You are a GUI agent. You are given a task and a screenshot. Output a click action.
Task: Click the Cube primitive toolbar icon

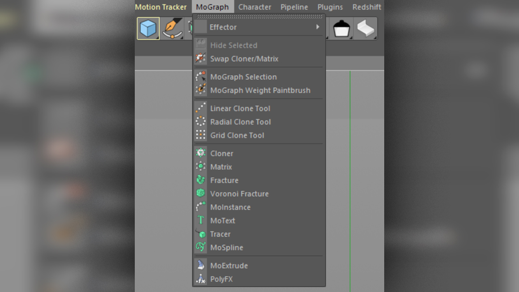148,28
